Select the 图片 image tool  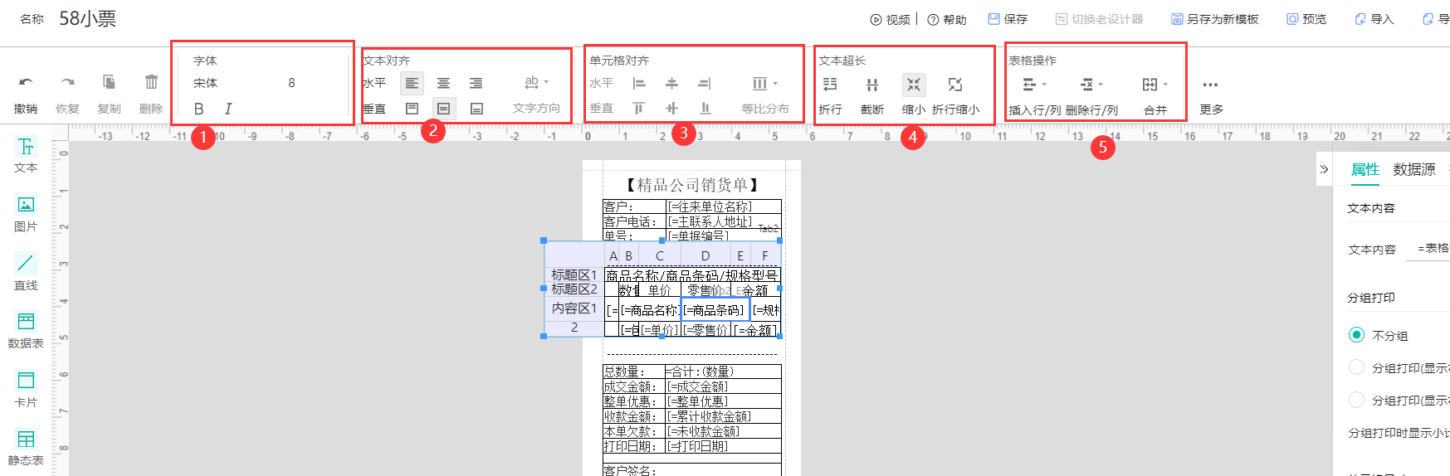(x=26, y=213)
